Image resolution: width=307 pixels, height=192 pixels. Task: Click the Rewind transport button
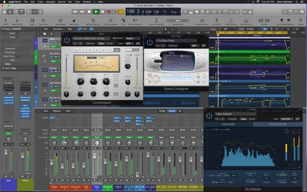(x=75, y=12)
